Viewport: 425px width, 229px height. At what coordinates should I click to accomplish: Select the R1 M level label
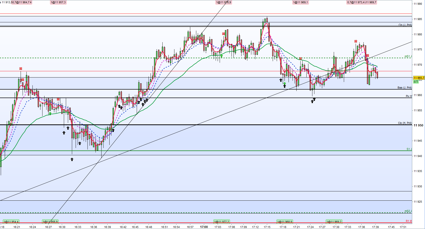409,221
